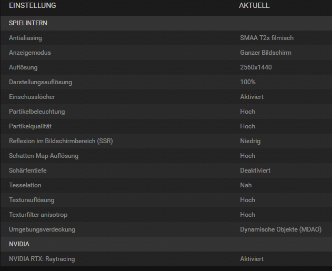Collapse the NVIDIA section header
Image resolution: width=332 pixels, height=271 pixels.
click(x=166, y=244)
